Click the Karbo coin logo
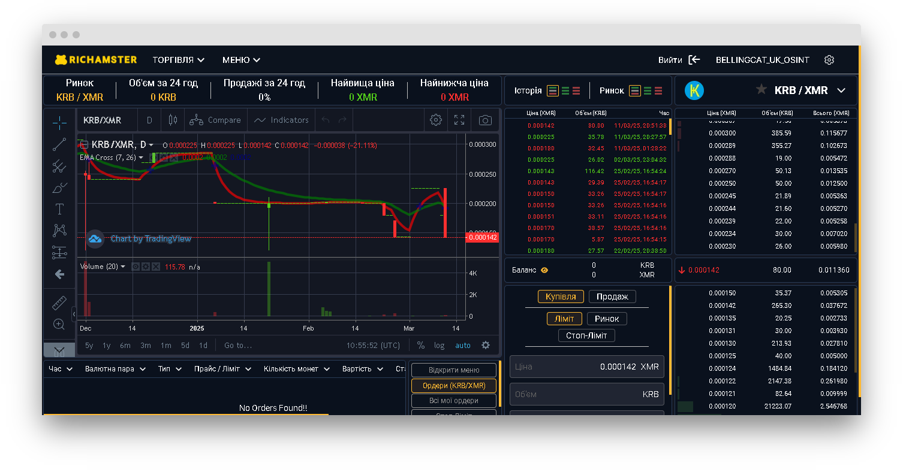This screenshot has height=475, width=903. point(694,90)
